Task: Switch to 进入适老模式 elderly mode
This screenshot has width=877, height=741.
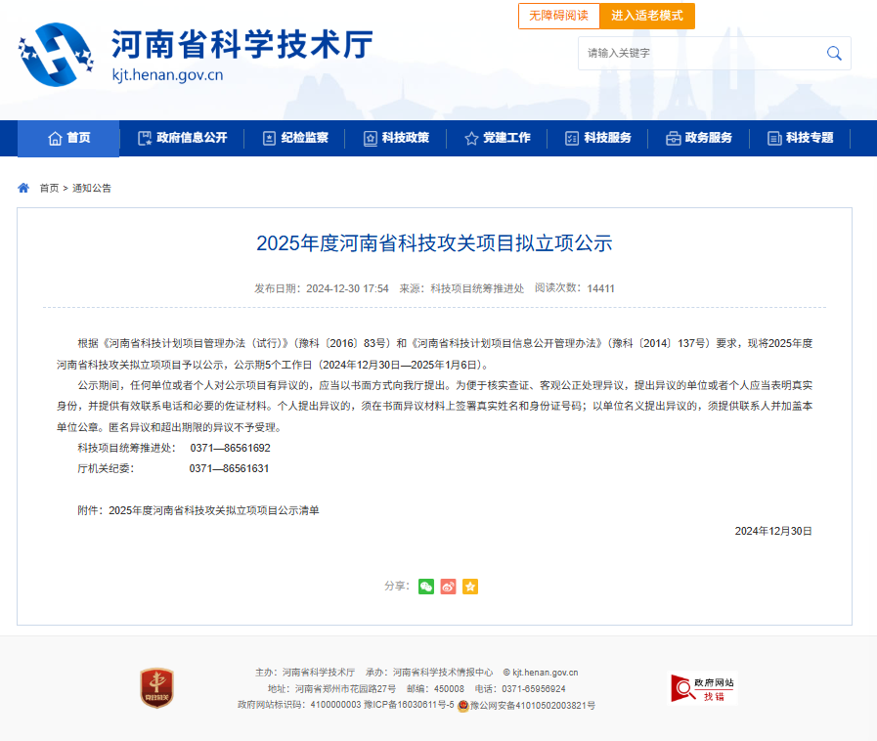Action: pyautogui.click(x=646, y=16)
